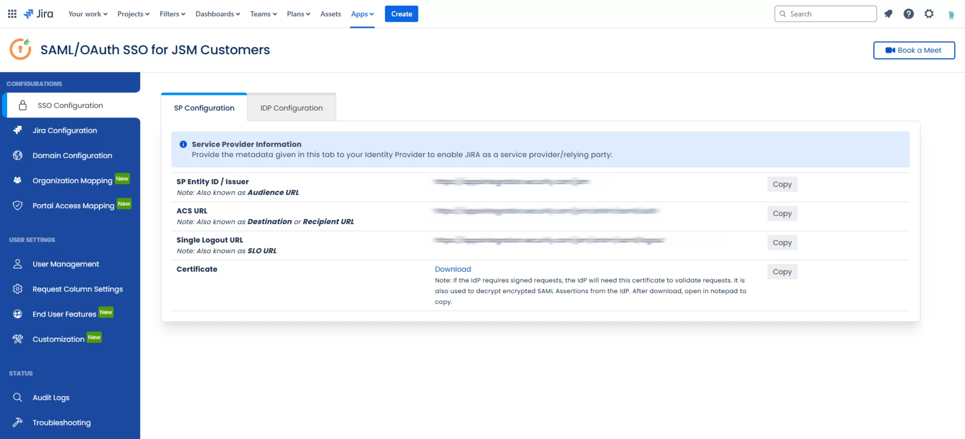Open the Assets menu item
This screenshot has height=439, width=965.
[x=331, y=14]
